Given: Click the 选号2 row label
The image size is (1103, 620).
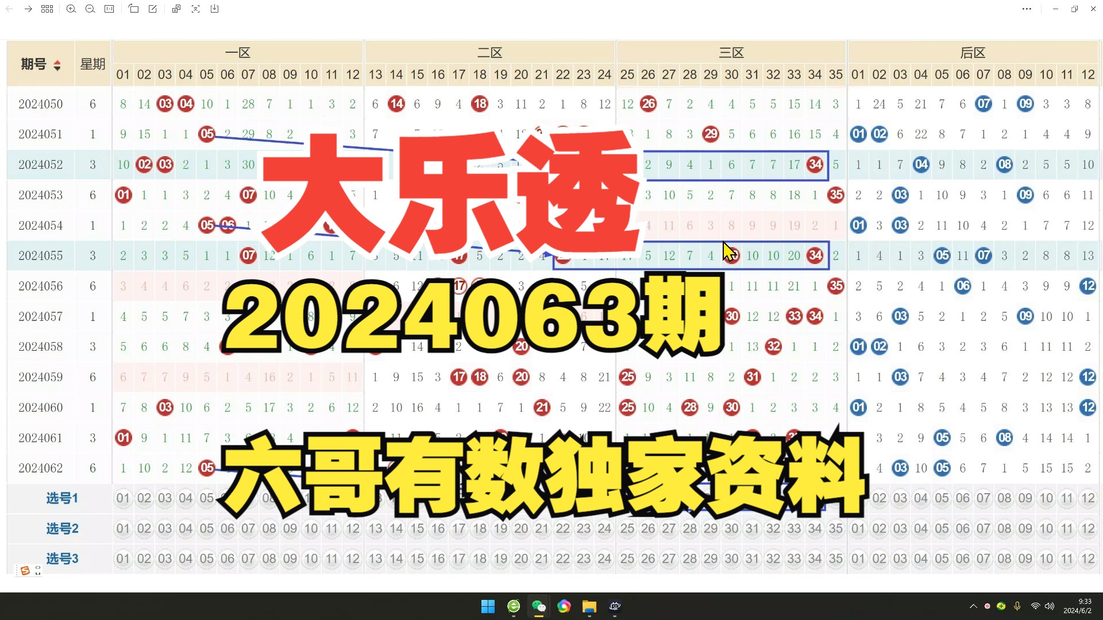Looking at the screenshot, I should 62,529.
